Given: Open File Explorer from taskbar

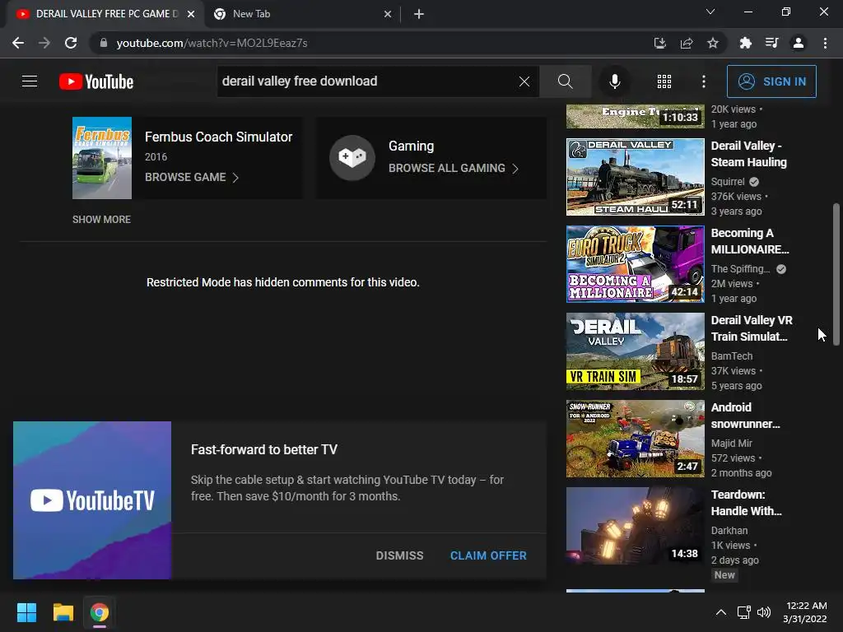Looking at the screenshot, I should (x=63, y=612).
